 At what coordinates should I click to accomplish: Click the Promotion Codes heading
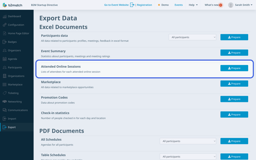click(54, 97)
